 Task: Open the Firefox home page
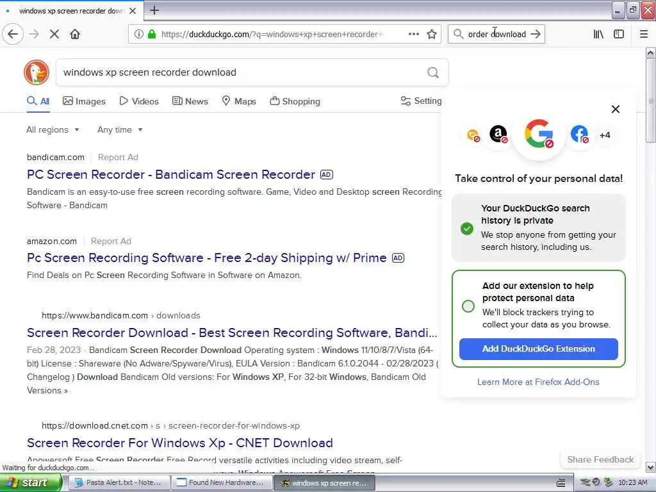click(x=75, y=35)
